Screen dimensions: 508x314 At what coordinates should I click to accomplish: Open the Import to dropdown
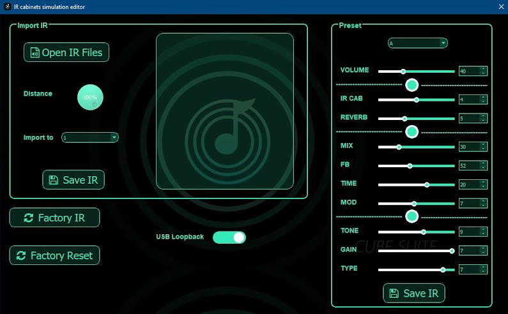click(x=90, y=138)
